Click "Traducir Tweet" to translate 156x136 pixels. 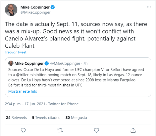point(15,52)
